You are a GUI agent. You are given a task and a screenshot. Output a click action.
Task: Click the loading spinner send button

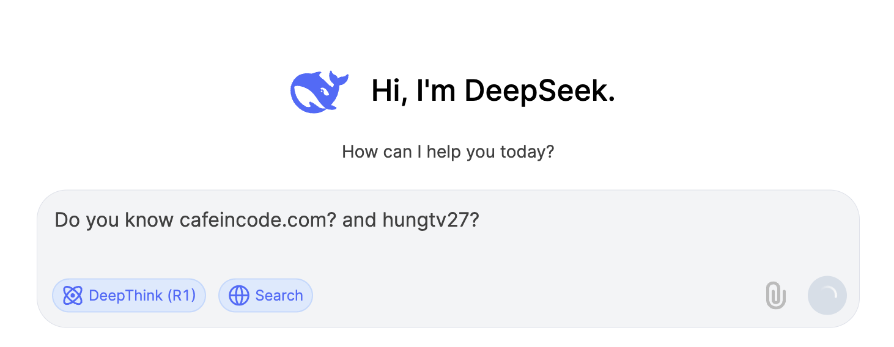pos(827,296)
